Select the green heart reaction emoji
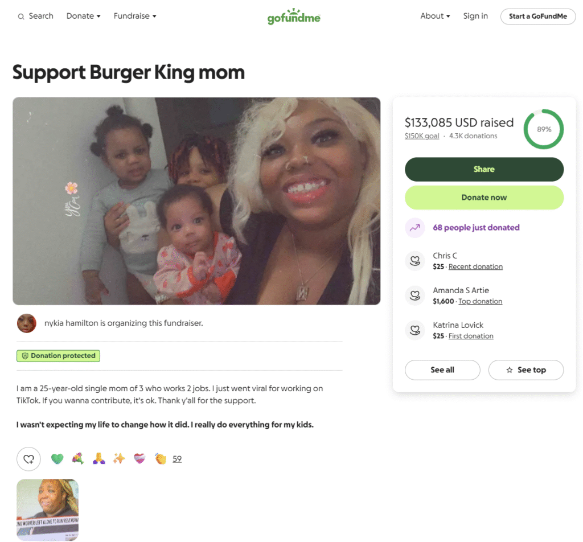Image resolution: width=583 pixels, height=542 pixels. coord(58,459)
